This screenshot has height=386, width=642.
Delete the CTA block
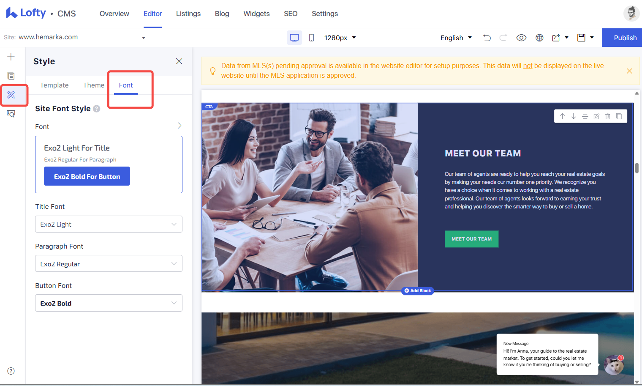click(607, 116)
